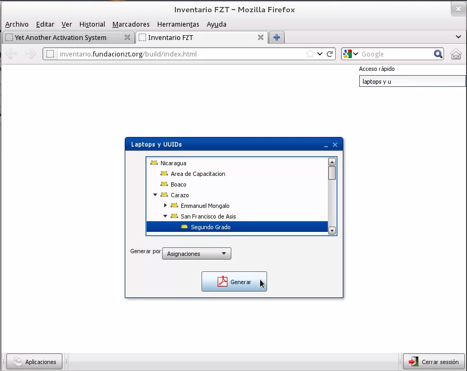Open a new tab with plus icon
This screenshot has width=467, height=371.
coord(276,37)
